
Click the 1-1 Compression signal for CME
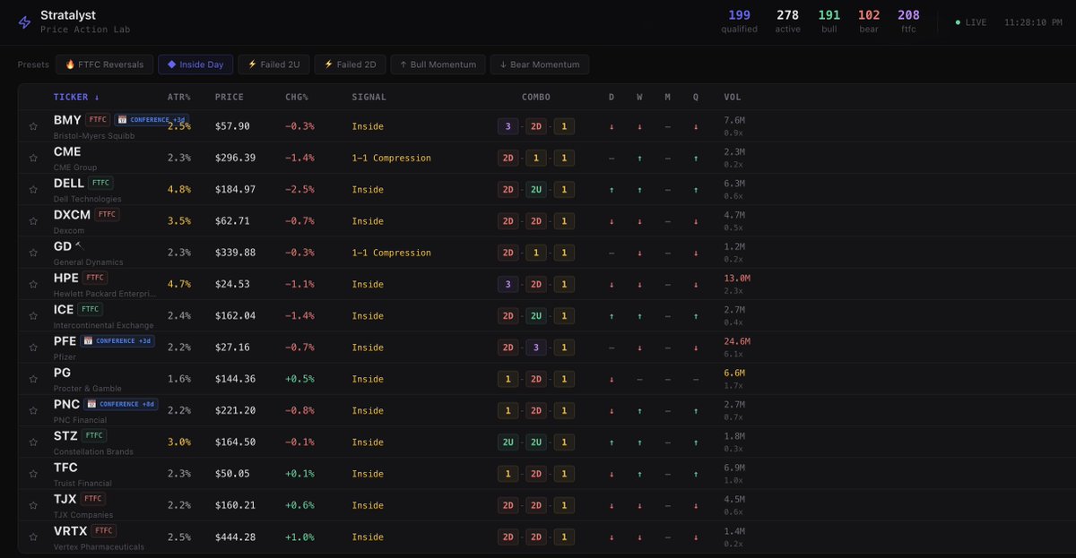(391, 158)
